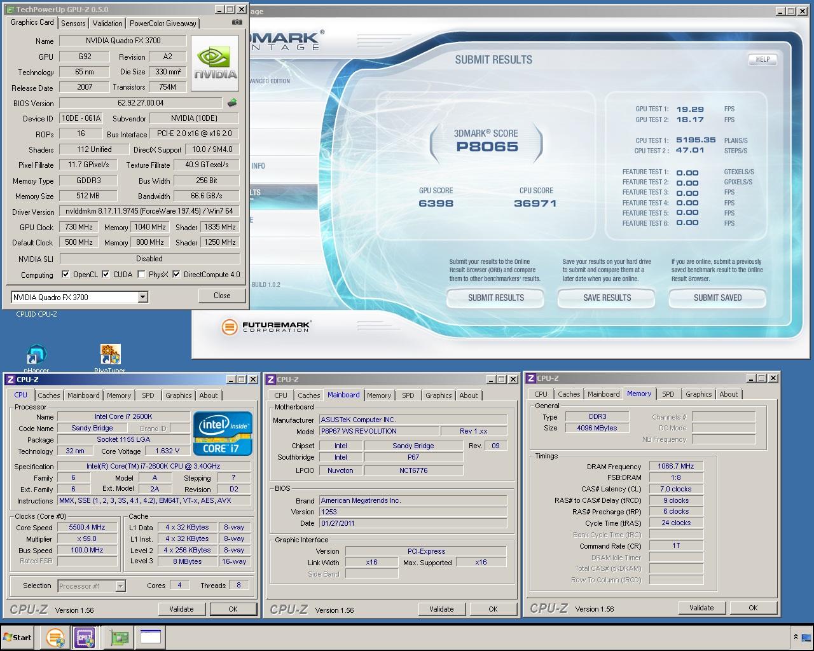Viewport: 814px width, 651px height.
Task: Click the Driver Version field in GPU-Z
Action: point(149,211)
